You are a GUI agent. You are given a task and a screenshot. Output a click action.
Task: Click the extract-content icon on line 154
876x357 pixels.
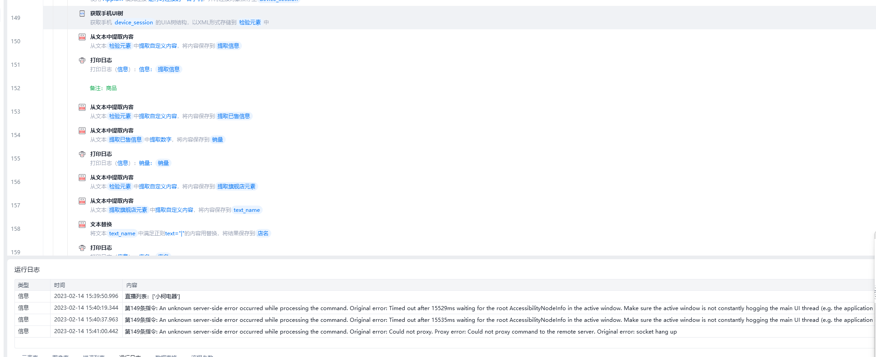(x=82, y=131)
